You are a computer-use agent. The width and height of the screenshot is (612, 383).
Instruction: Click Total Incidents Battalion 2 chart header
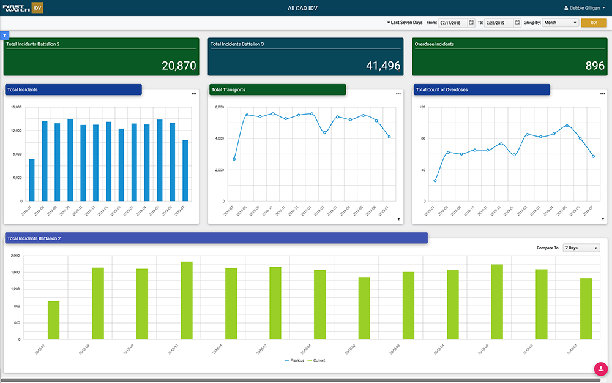pos(216,238)
